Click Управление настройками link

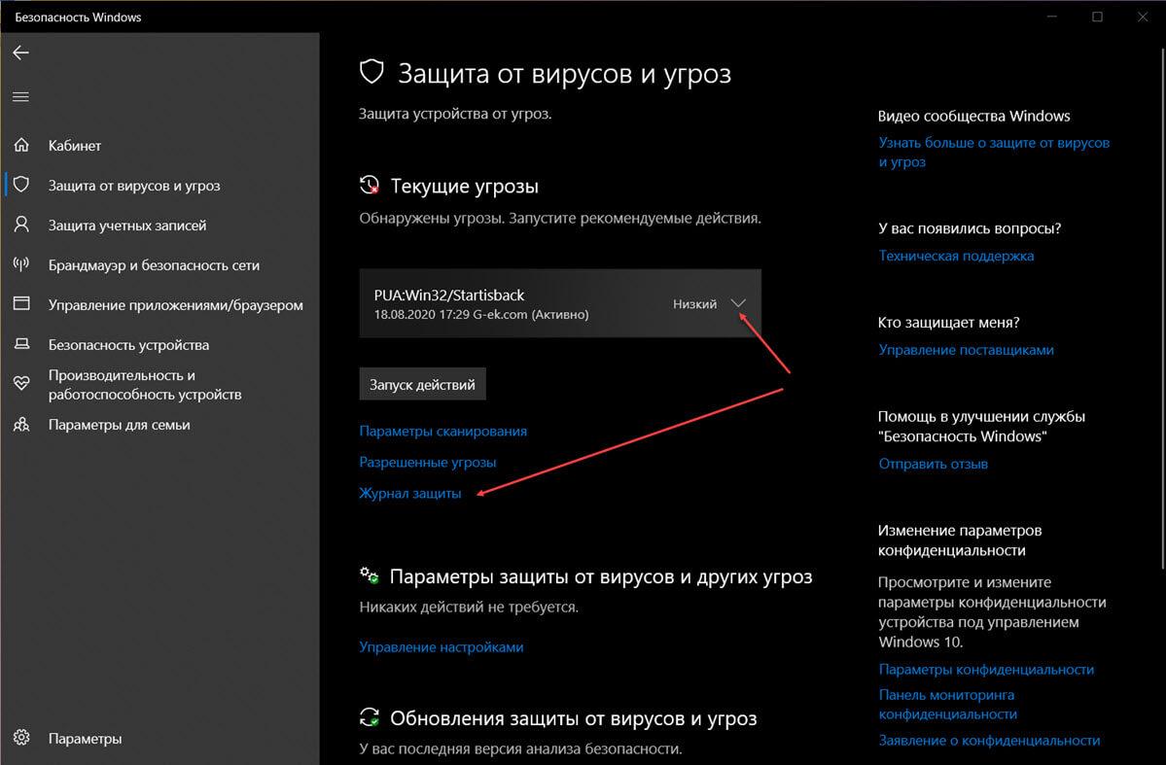click(441, 646)
